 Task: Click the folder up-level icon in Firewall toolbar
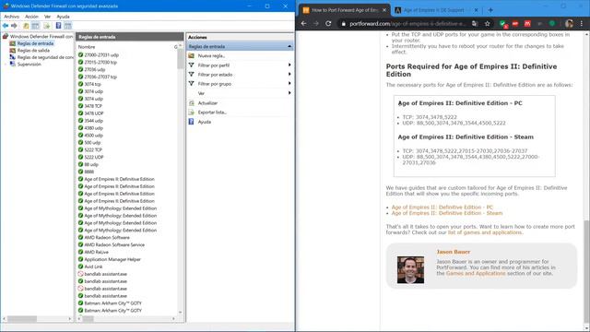26,26
